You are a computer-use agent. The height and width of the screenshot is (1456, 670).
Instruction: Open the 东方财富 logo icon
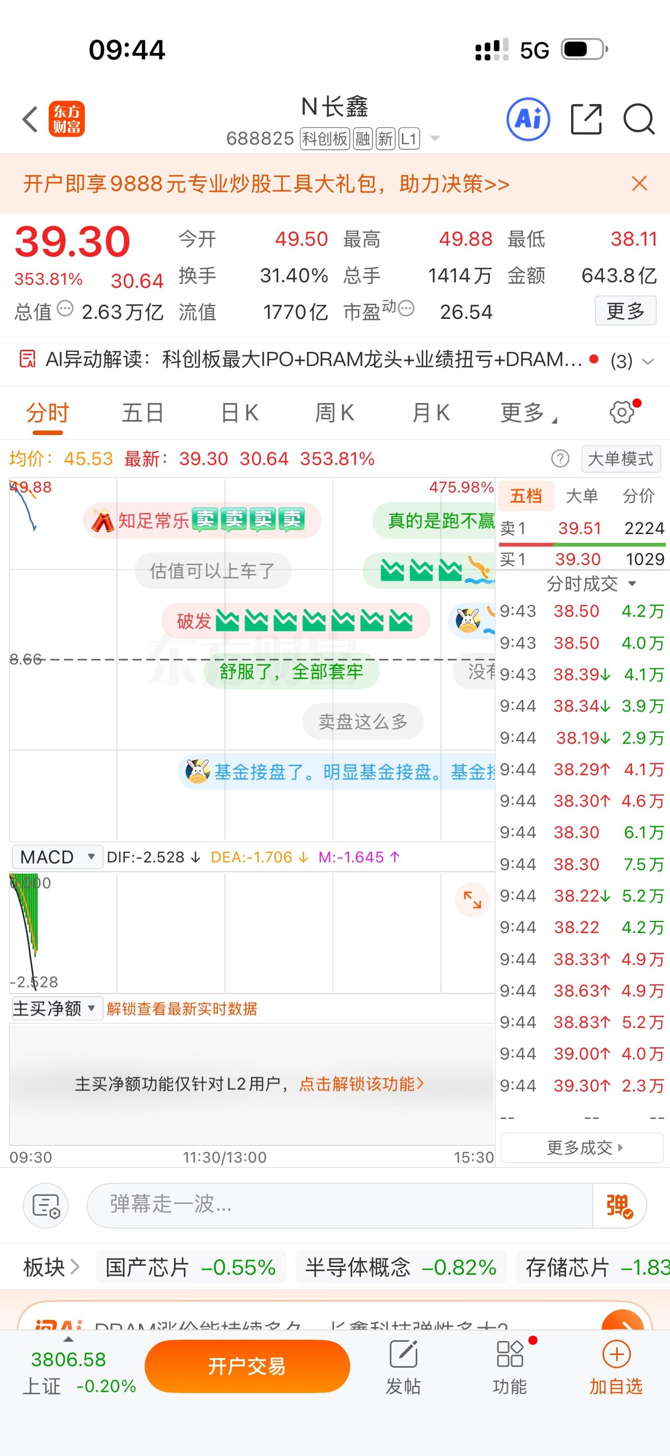tap(66, 119)
